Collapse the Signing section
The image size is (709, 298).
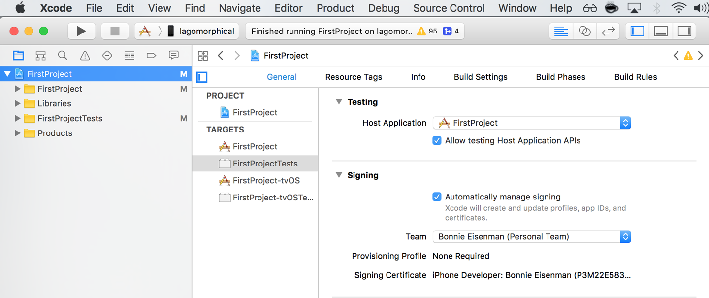pos(339,175)
